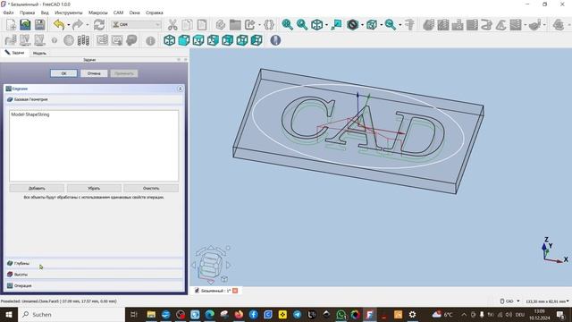Select the sixth cyan cube view icon

242,40
